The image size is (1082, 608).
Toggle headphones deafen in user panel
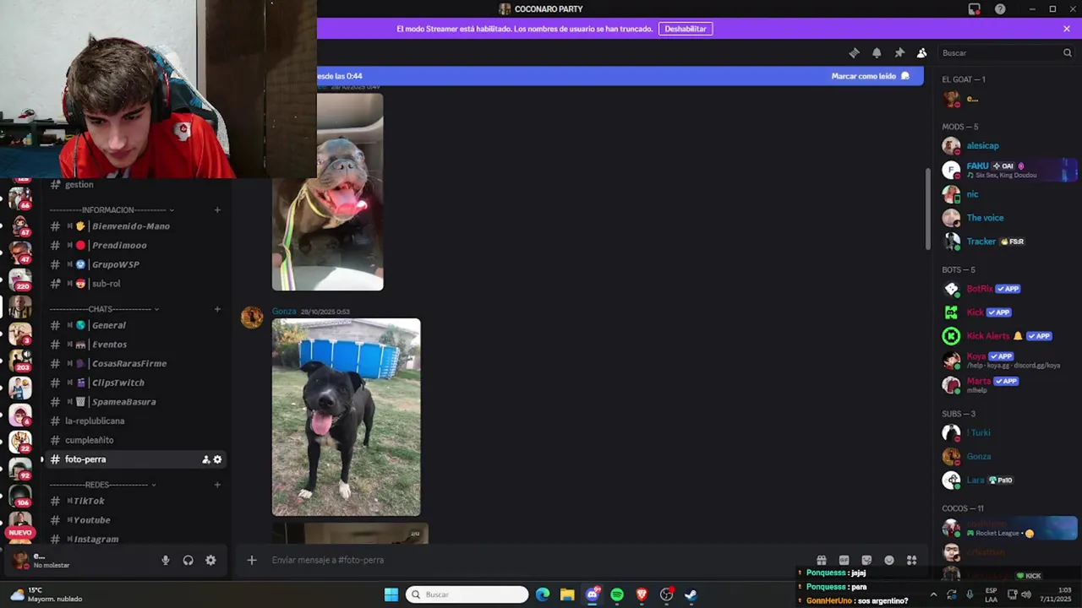click(x=188, y=560)
